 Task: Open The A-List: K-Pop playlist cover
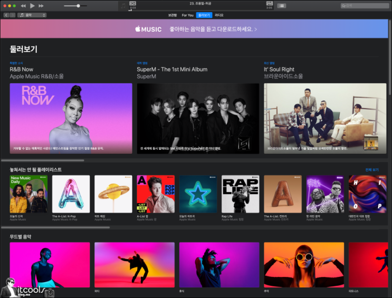[71, 194]
